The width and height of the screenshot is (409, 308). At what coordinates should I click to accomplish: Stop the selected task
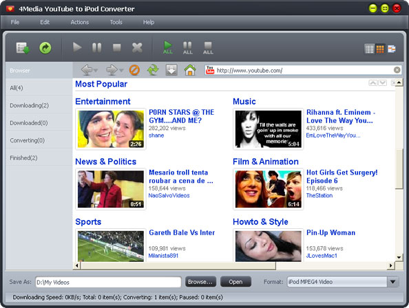pos(117,47)
